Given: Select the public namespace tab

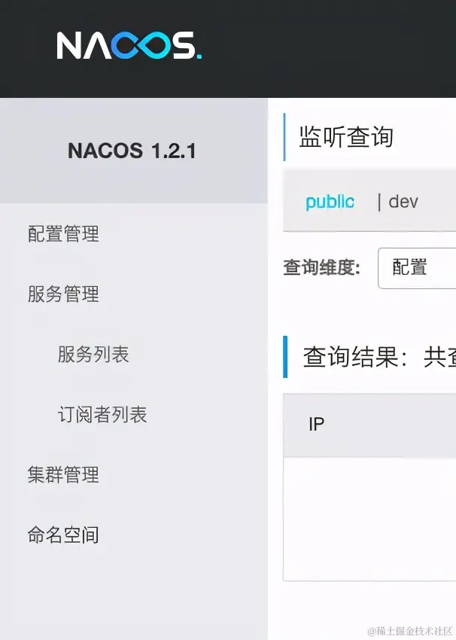Looking at the screenshot, I should [x=330, y=202].
